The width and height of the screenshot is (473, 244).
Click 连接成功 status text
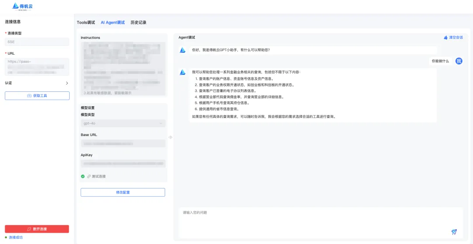click(x=16, y=237)
